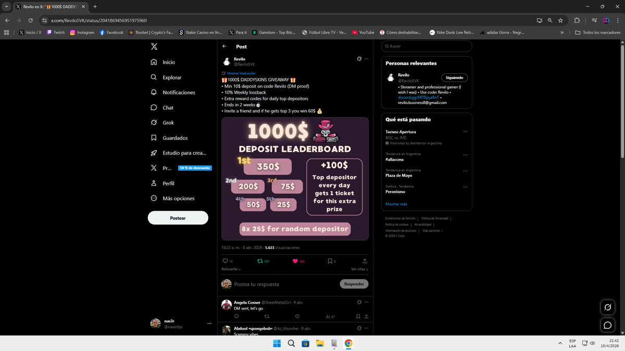
Task: Open Grok from the left sidebar
Action: point(167,123)
